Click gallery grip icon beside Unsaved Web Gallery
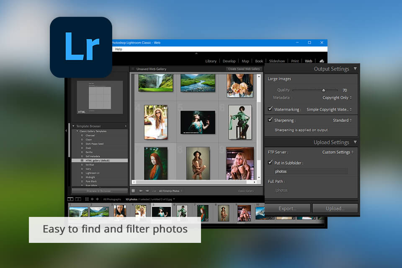Viewport: 402px width, 268px height. coord(133,69)
